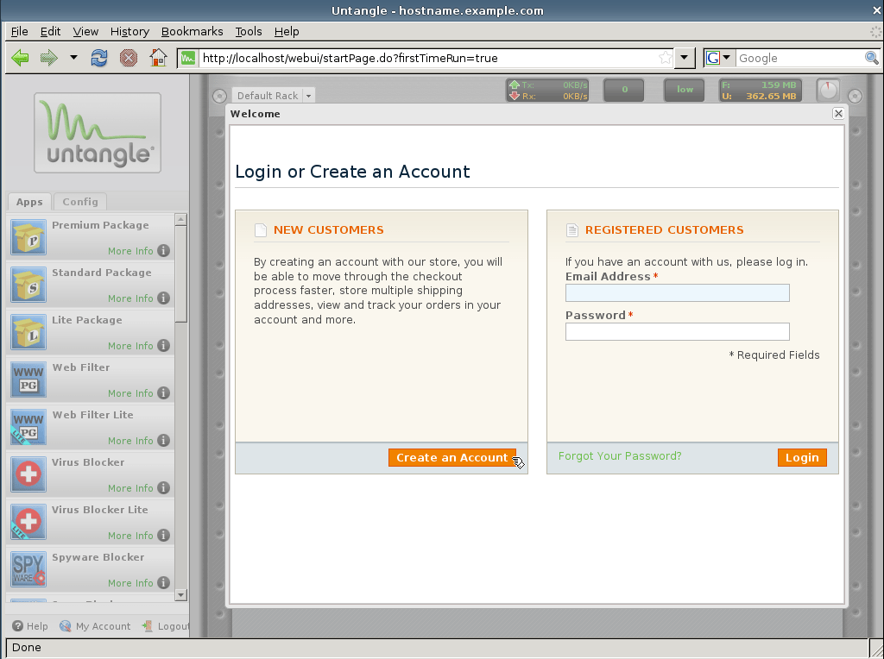
Task: Click the Untangle logo
Action: pos(98,133)
